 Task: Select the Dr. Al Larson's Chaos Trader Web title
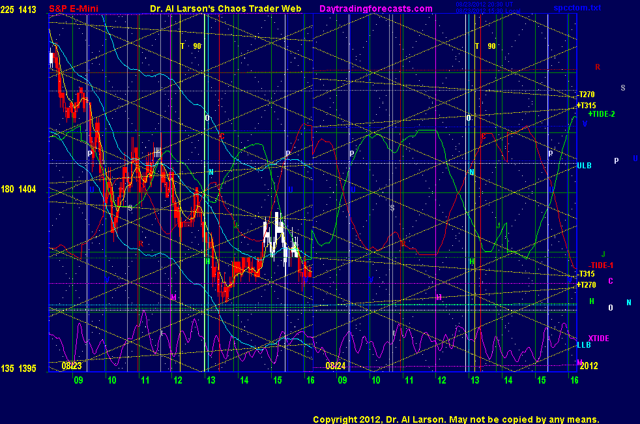225,8
